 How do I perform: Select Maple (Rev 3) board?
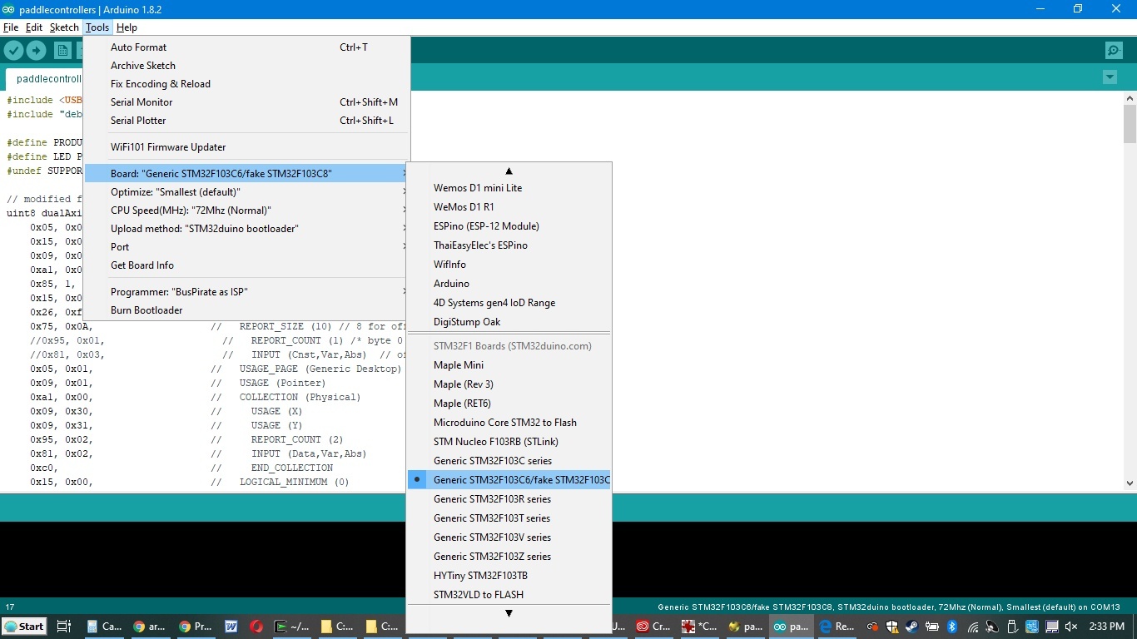509,384
